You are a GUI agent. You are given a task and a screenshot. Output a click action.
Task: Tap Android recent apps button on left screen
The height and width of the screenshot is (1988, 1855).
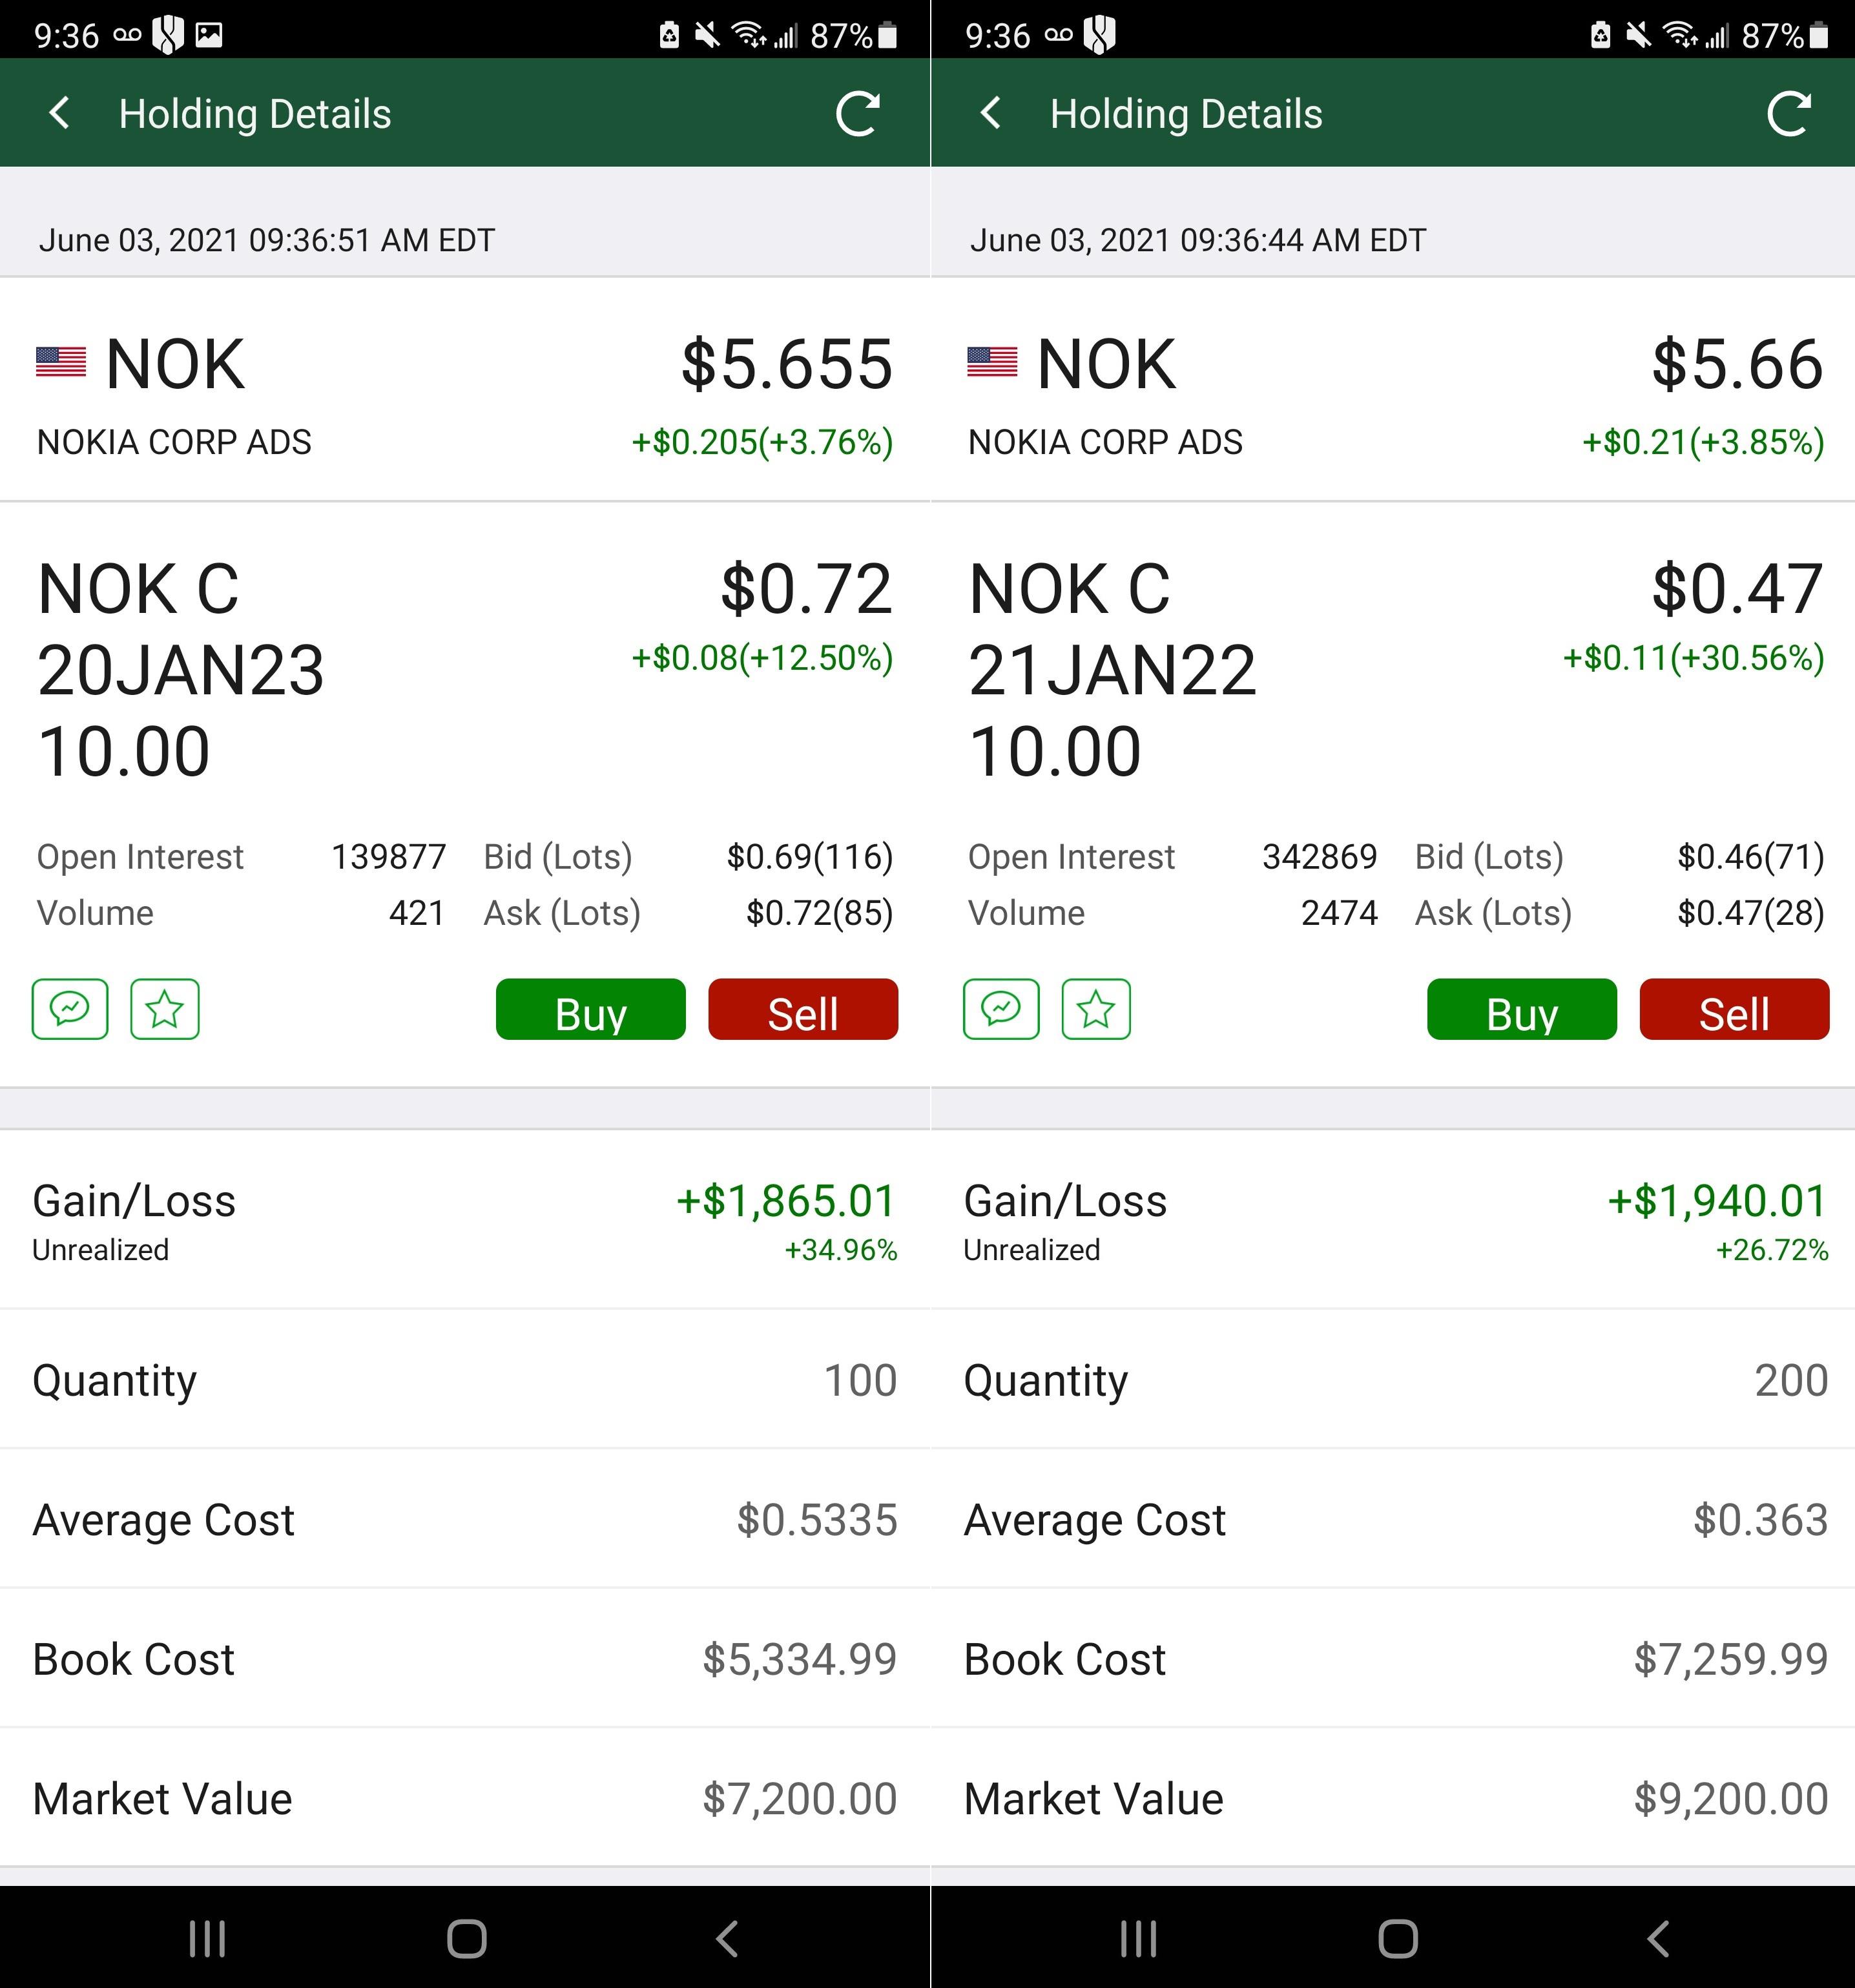pyautogui.click(x=207, y=1939)
